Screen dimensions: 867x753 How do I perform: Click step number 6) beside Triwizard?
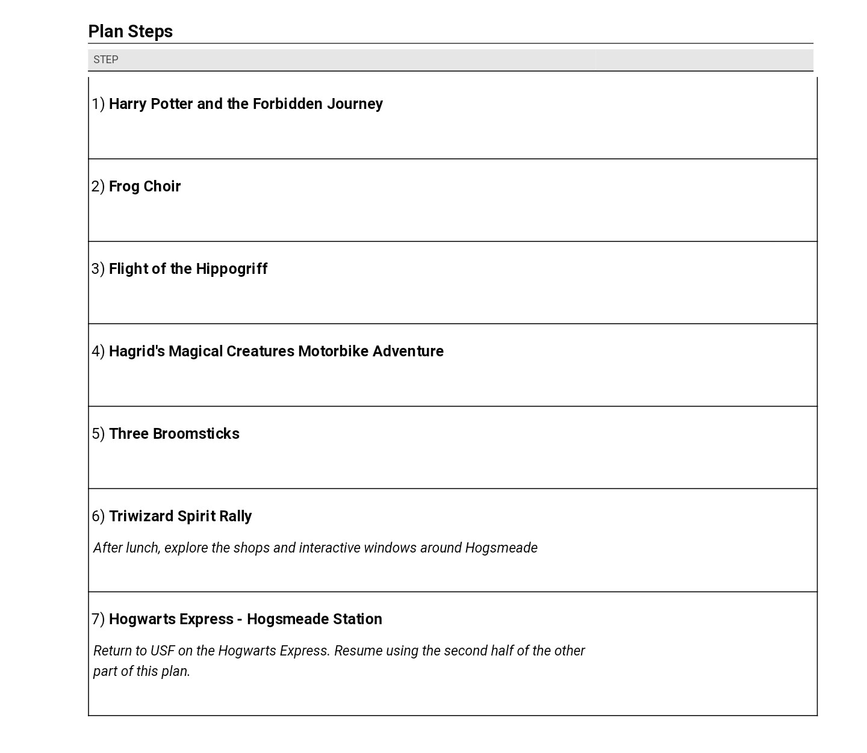pos(98,516)
